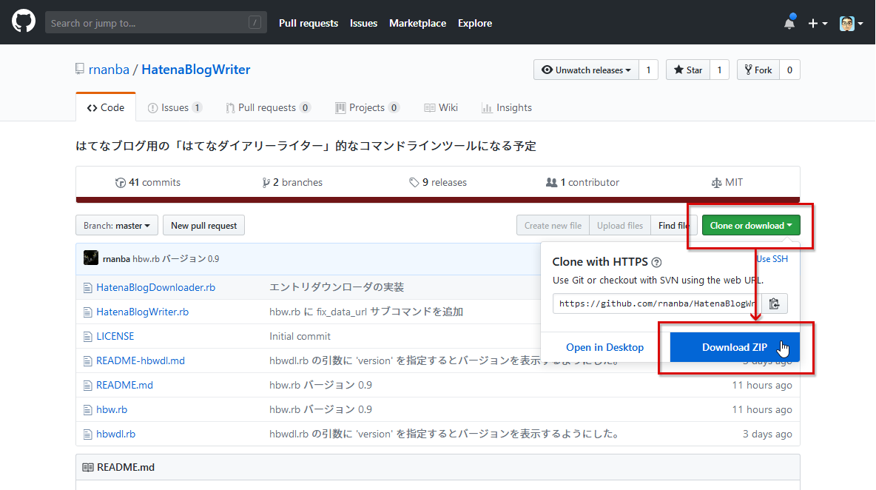Switch to the Issues tab

click(175, 107)
